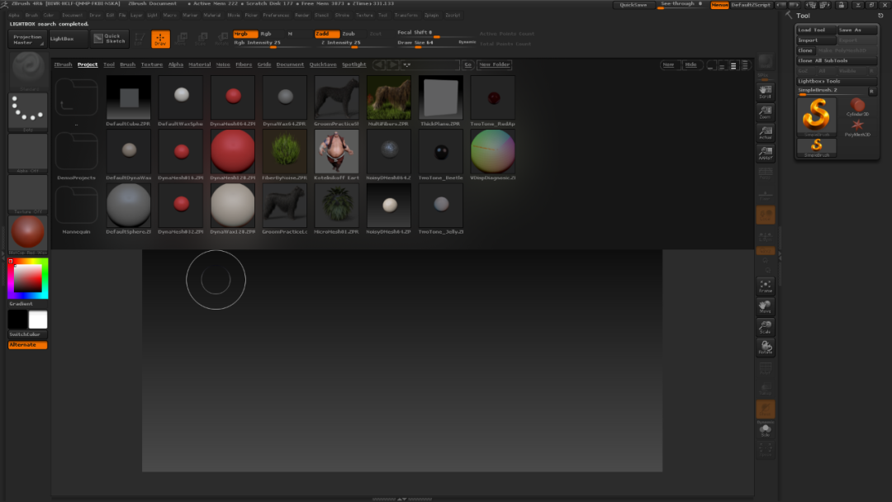Click the LightBox search input field
The height and width of the screenshot is (502, 892).
(429, 64)
